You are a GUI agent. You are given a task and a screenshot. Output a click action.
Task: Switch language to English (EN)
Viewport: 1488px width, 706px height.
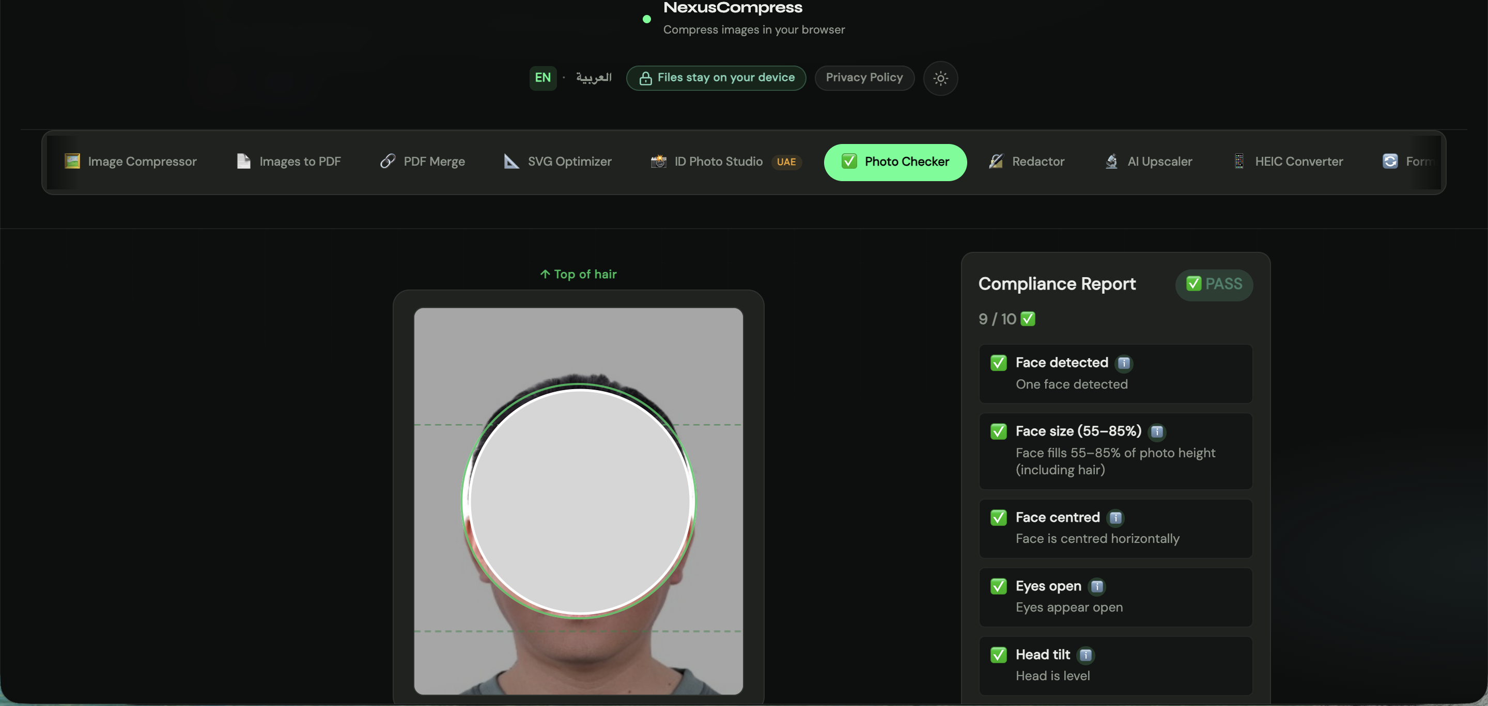542,78
